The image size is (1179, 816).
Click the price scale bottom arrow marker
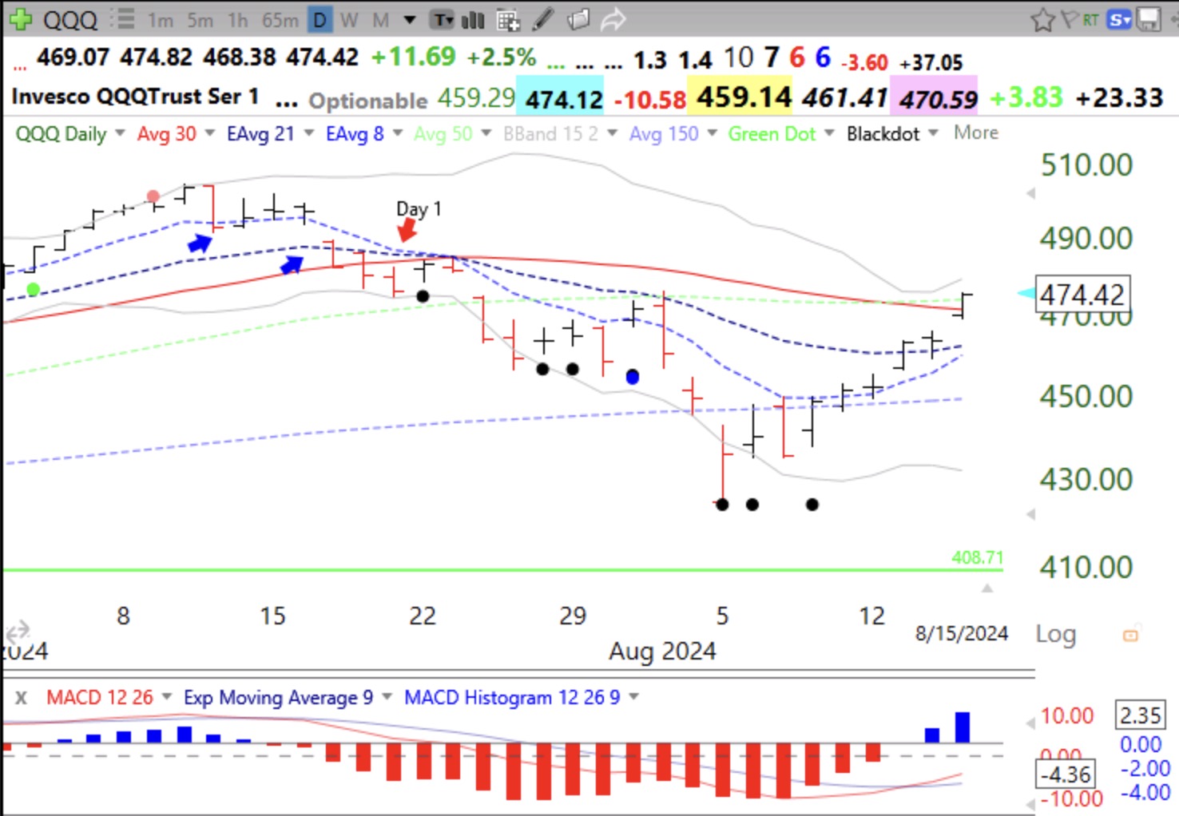pos(1031,514)
